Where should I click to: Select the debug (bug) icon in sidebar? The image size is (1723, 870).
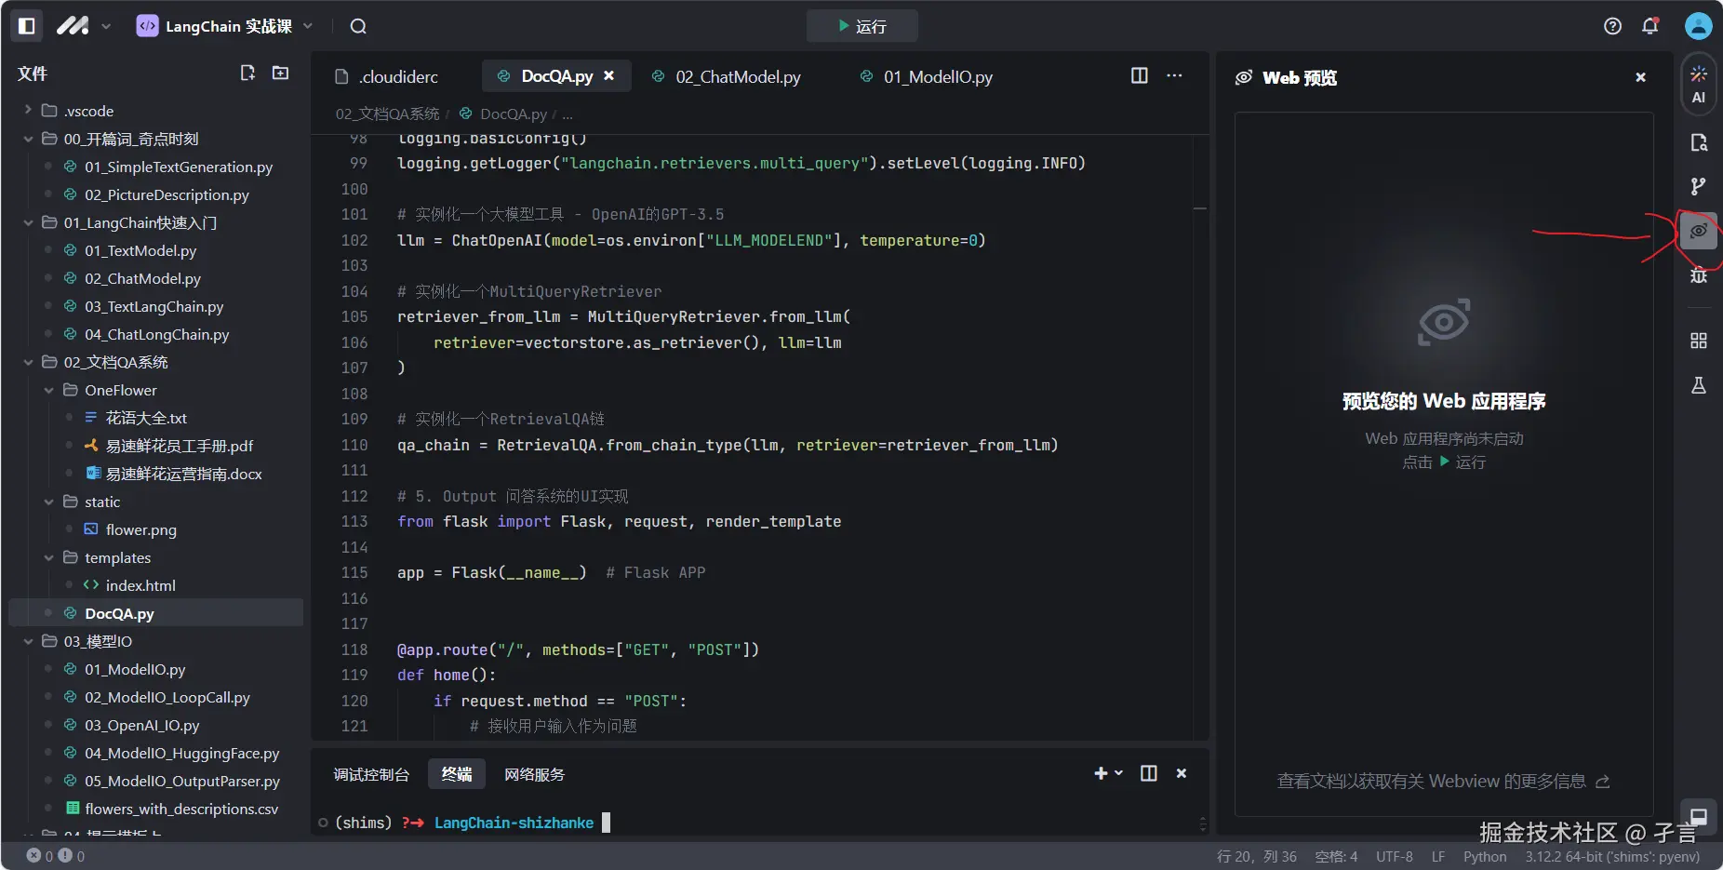point(1699,275)
